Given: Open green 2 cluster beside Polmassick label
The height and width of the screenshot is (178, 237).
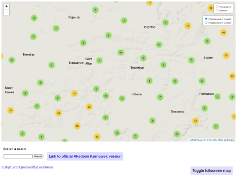Looking at the screenshot, I should point(218,97).
